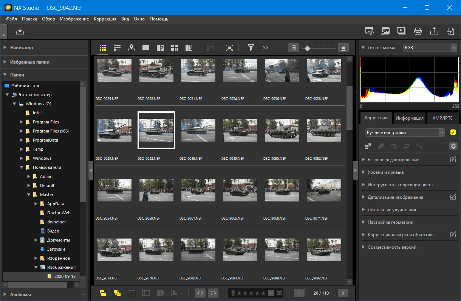
Task: Expand the Навигатор panel
Action: click(x=5, y=48)
